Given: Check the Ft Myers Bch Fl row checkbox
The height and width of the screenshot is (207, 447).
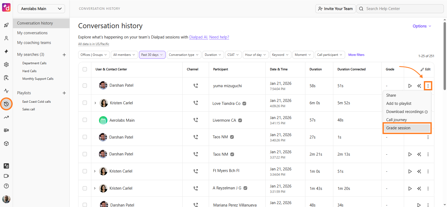Looking at the screenshot, I should tap(85, 171).
